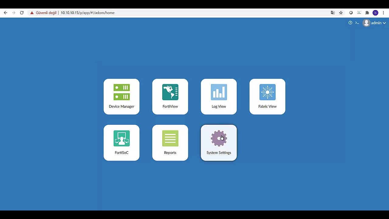Open the Device Manager tile
The image size is (389, 219).
[122, 97]
